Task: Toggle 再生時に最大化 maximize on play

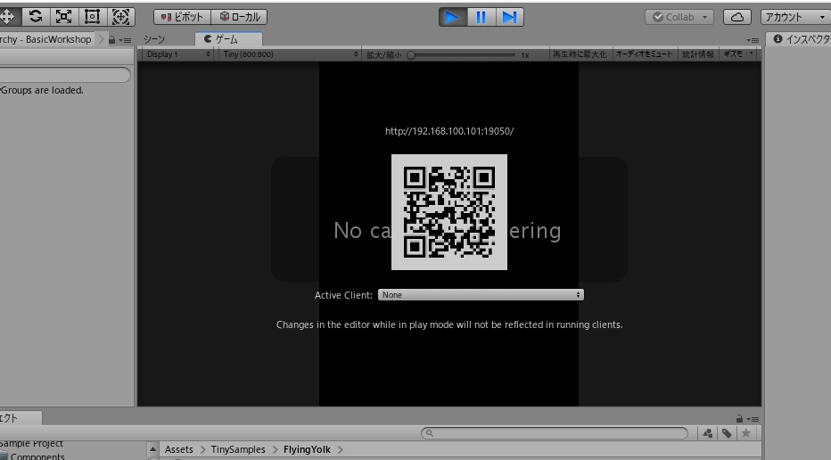Action: [580, 54]
